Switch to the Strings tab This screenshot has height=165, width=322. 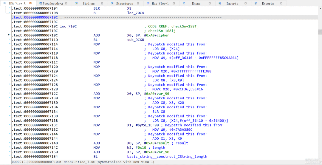[89, 4]
